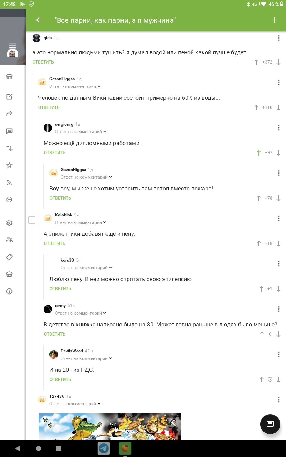Open the info icon in sidebar
Viewport: 286px width, 457px height.
pos(9,291)
